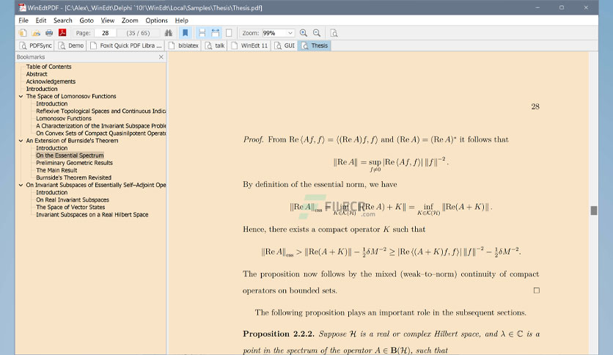Open the Zoom percentage dropdown
The image size is (613, 355).
290,33
